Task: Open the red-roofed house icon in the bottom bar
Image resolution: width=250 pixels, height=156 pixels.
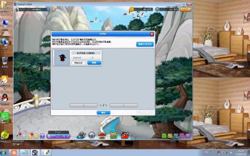Action: tap(102, 135)
